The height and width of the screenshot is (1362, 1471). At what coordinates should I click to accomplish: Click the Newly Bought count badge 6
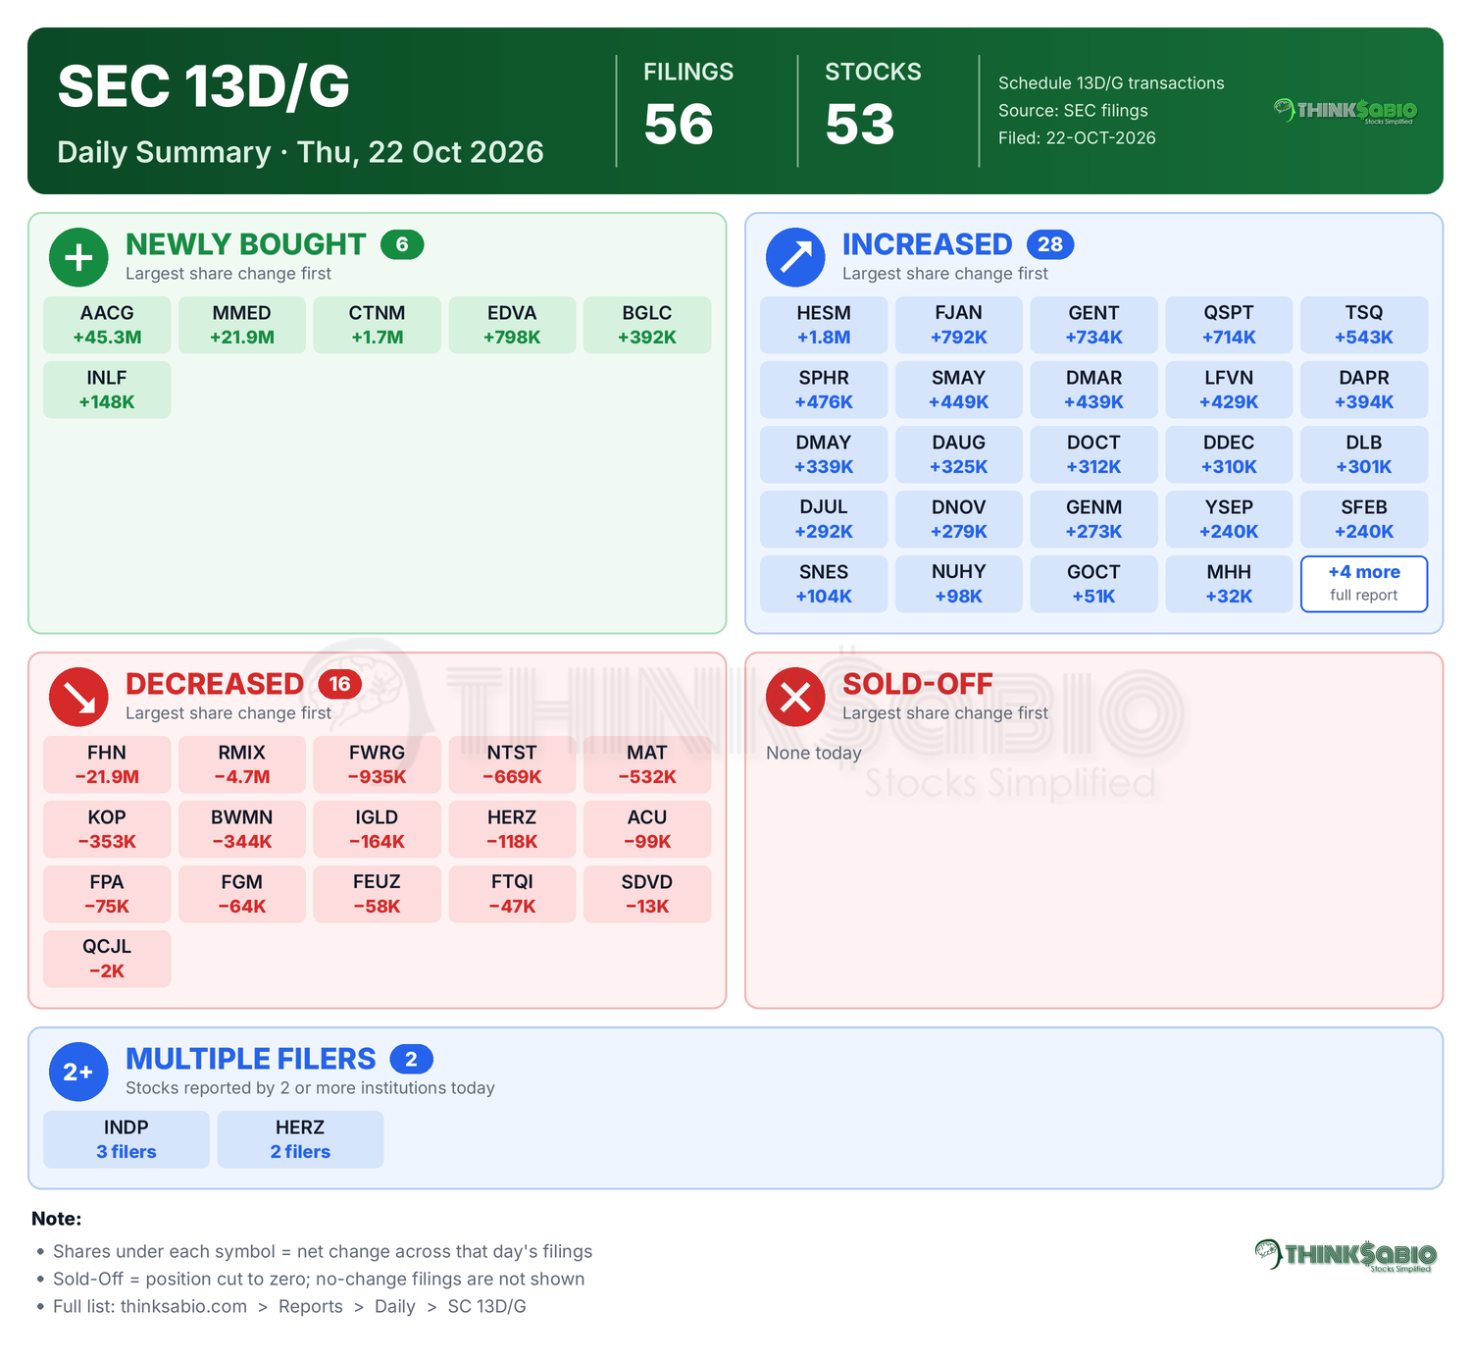pyautogui.click(x=402, y=244)
